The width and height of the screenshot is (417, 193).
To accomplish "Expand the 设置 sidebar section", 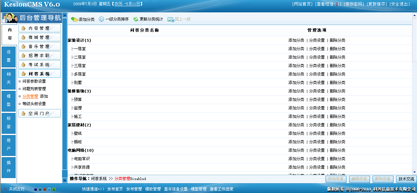I will (8, 57).
